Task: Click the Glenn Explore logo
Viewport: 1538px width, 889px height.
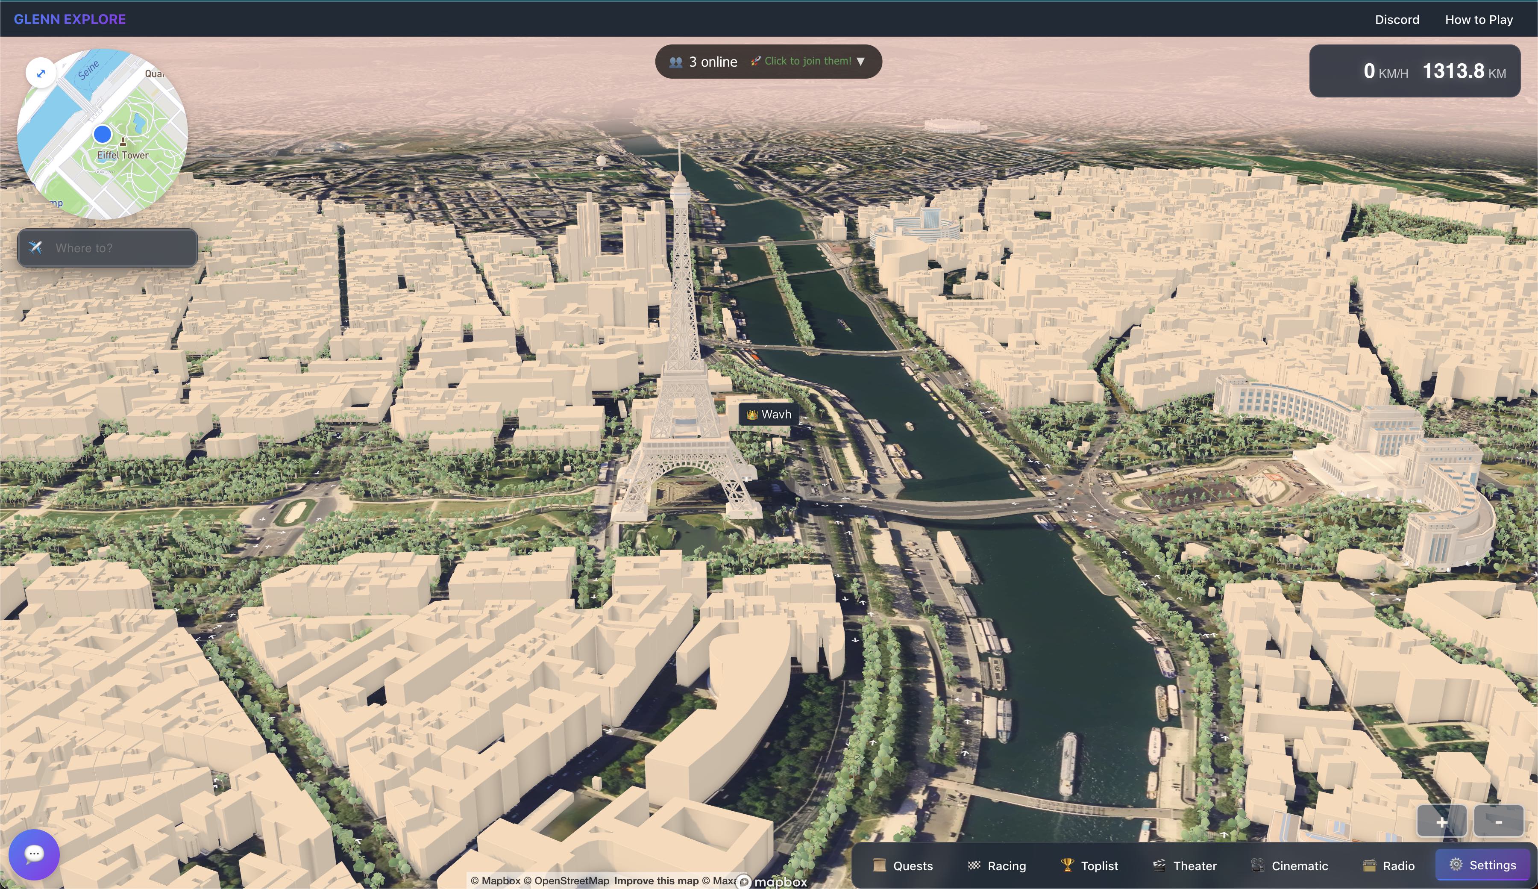Action: (70, 19)
